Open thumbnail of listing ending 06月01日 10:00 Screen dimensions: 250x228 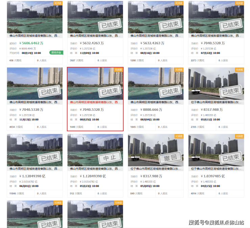[x=35, y=150]
